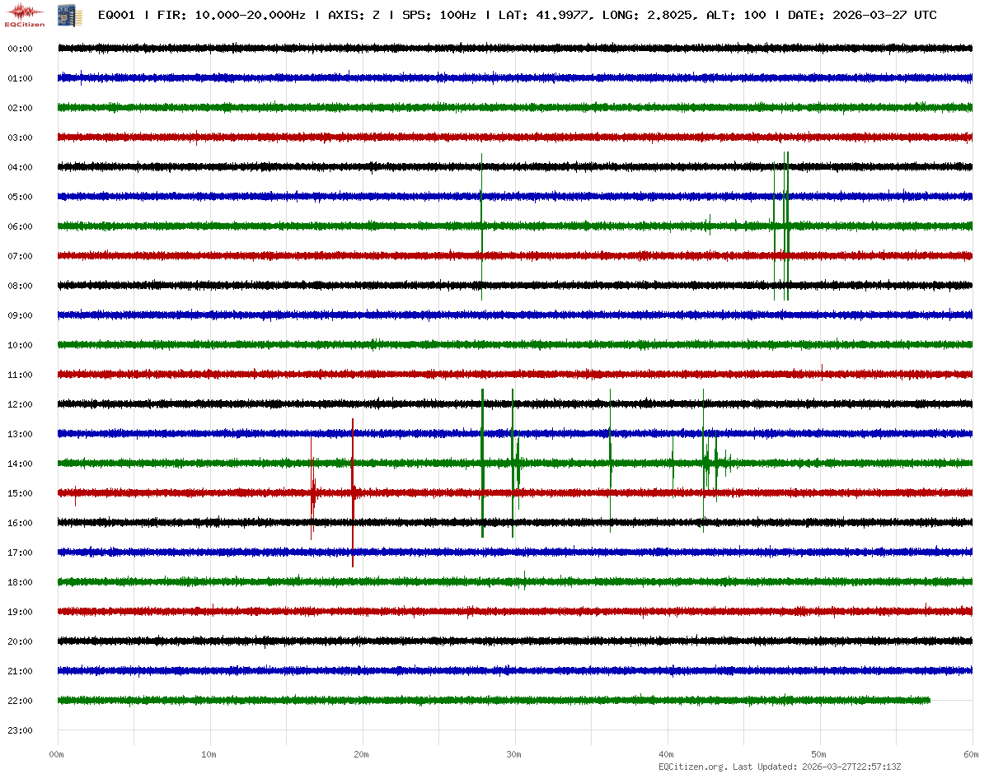
Task: Select the 50m tick label on axis
Action: coord(818,754)
